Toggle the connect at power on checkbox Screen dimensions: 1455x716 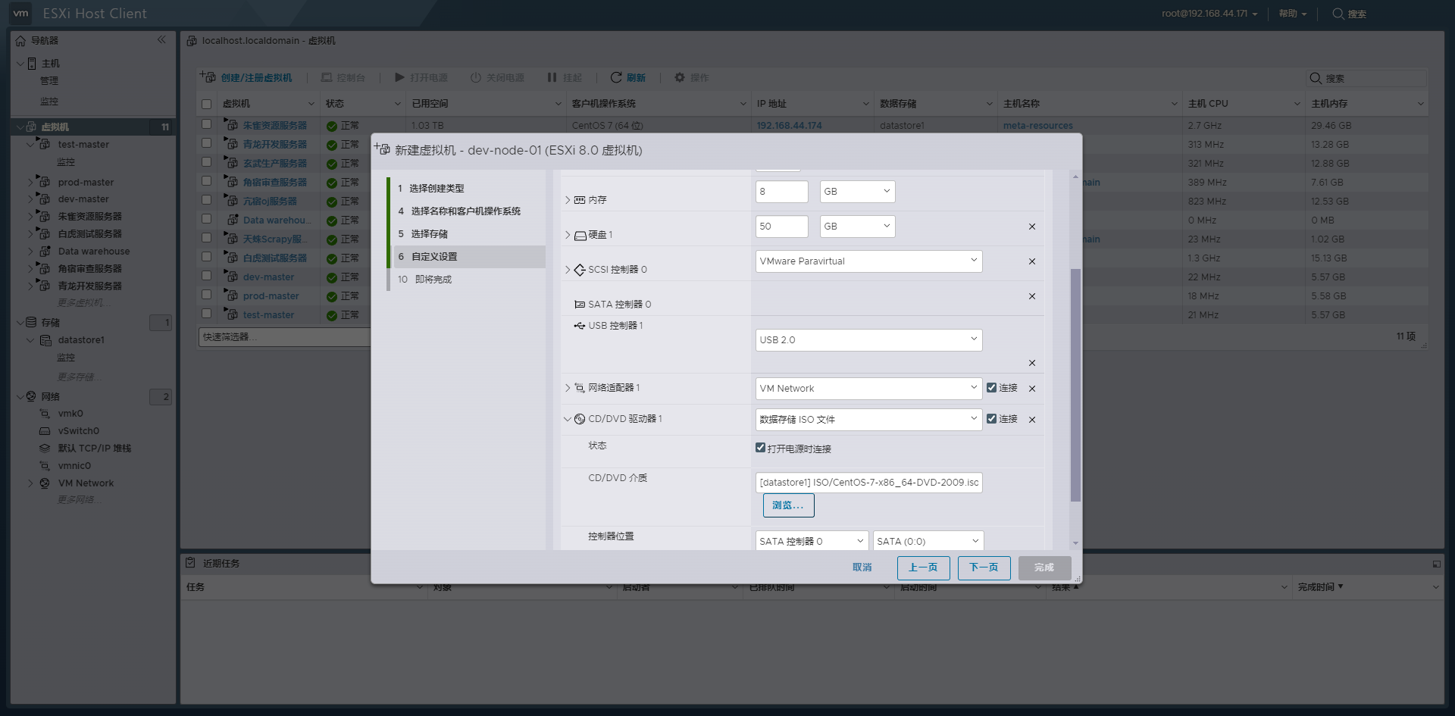coord(760,448)
